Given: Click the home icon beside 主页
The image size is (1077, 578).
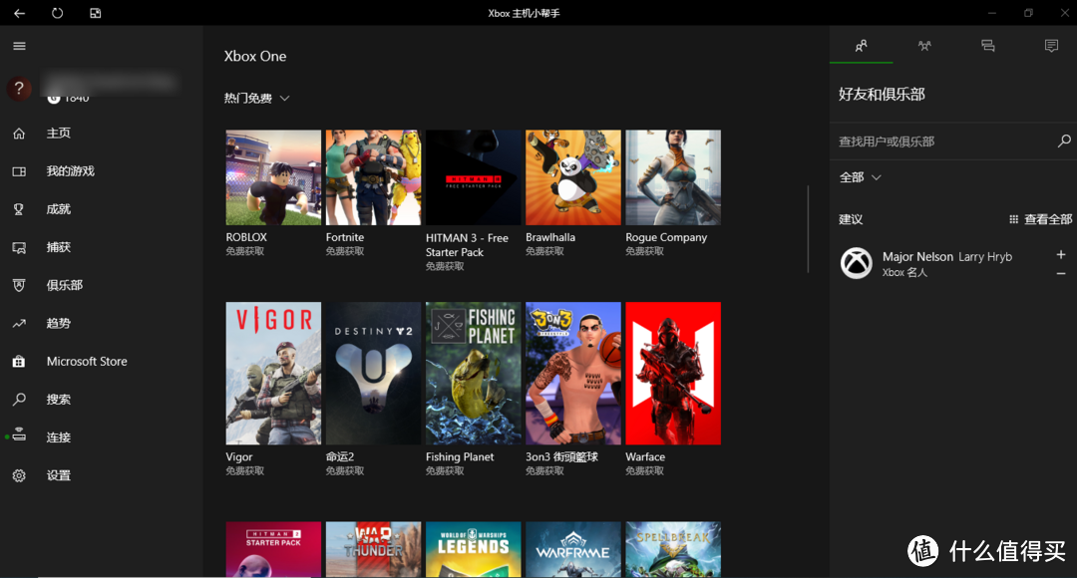Looking at the screenshot, I should [x=19, y=134].
